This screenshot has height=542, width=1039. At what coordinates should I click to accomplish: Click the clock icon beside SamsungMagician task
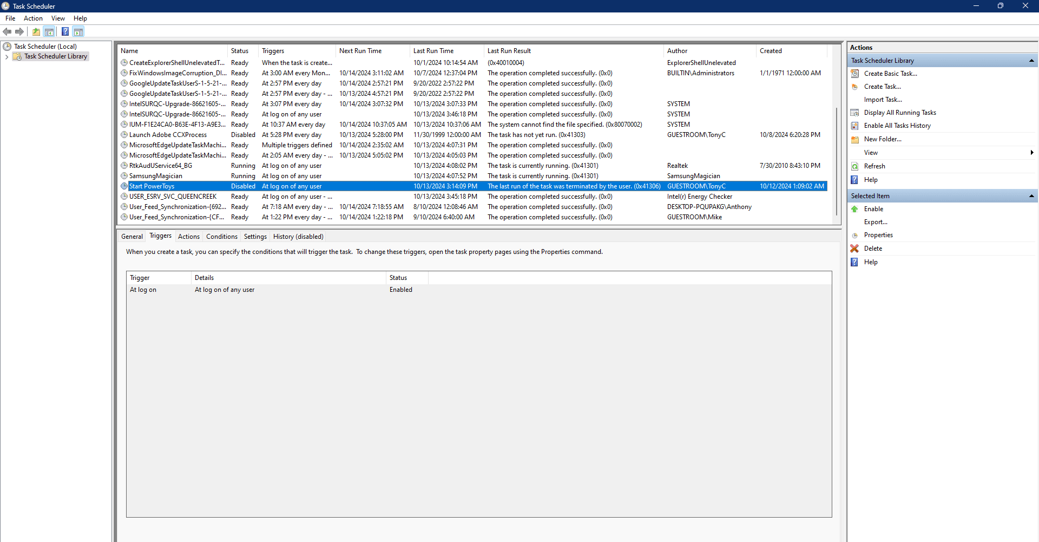click(x=124, y=176)
